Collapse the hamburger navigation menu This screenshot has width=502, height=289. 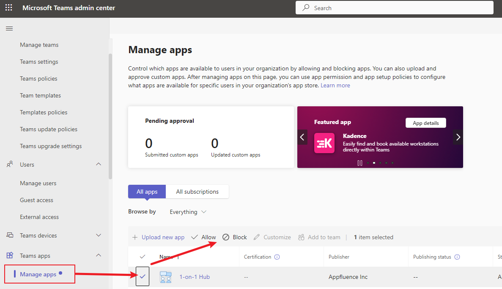pyautogui.click(x=9, y=28)
